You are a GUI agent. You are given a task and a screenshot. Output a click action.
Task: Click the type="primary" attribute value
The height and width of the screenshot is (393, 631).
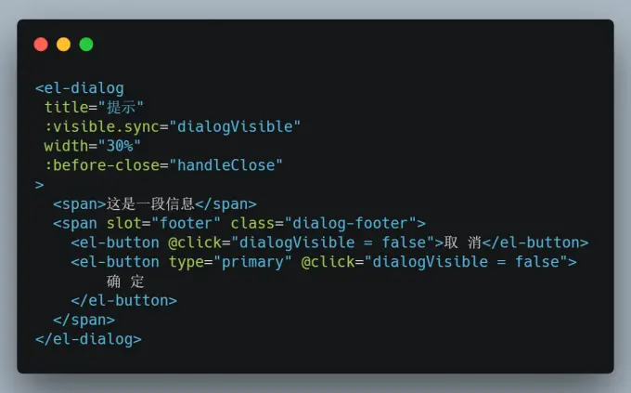point(252,262)
